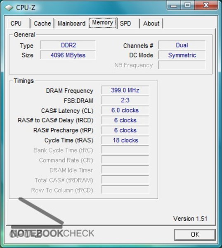Select the 4096 MBytes size field
Screen dimensions: 222x248
tap(68, 55)
